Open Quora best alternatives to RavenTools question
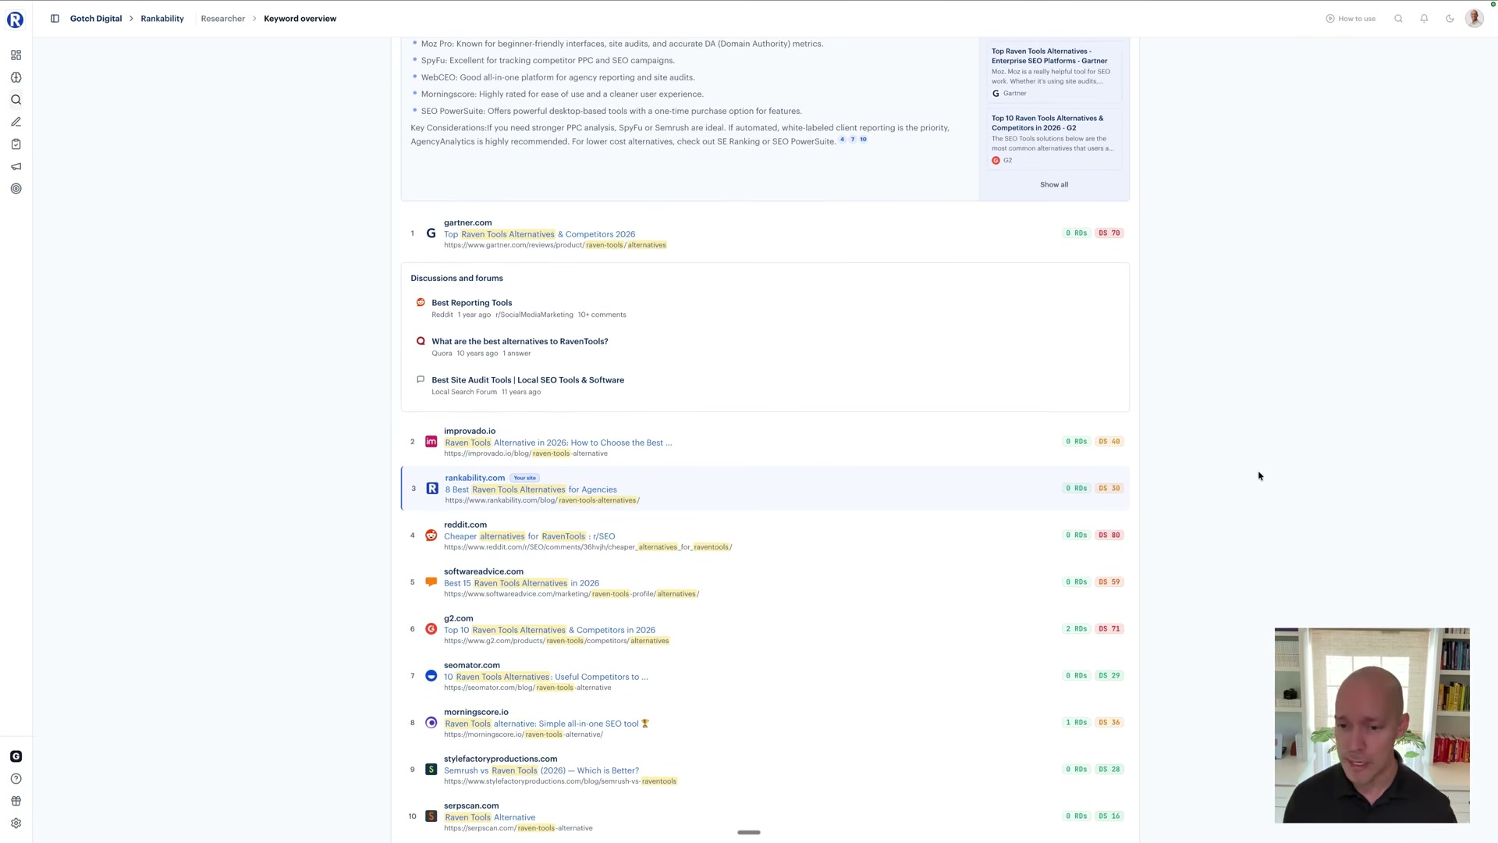The width and height of the screenshot is (1498, 843). pos(520,342)
